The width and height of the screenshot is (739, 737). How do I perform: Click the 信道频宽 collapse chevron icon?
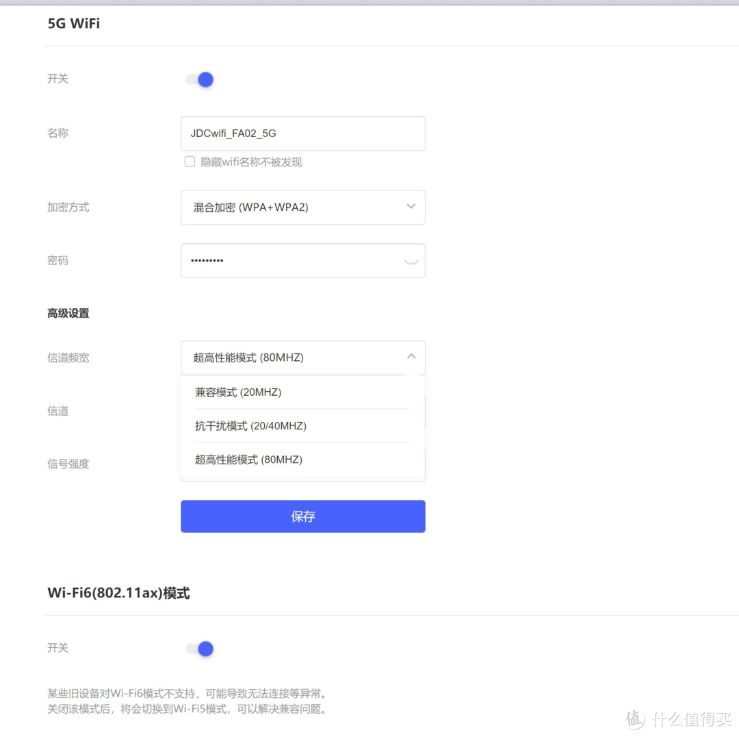[411, 356]
